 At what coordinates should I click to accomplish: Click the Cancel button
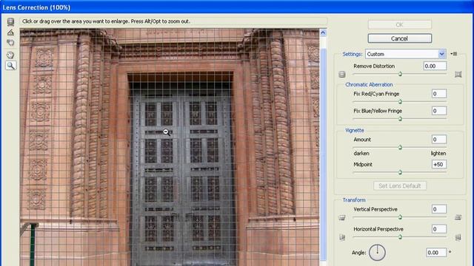tap(400, 38)
